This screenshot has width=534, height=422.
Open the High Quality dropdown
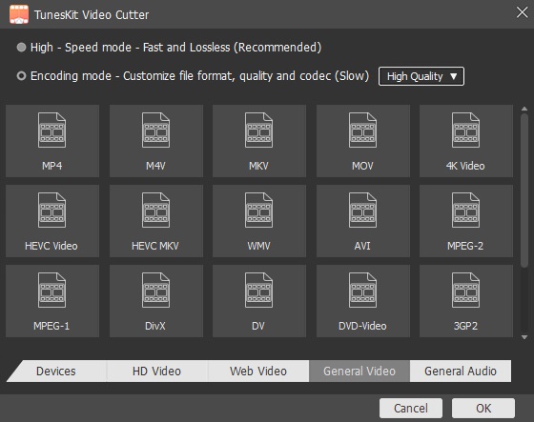(421, 76)
